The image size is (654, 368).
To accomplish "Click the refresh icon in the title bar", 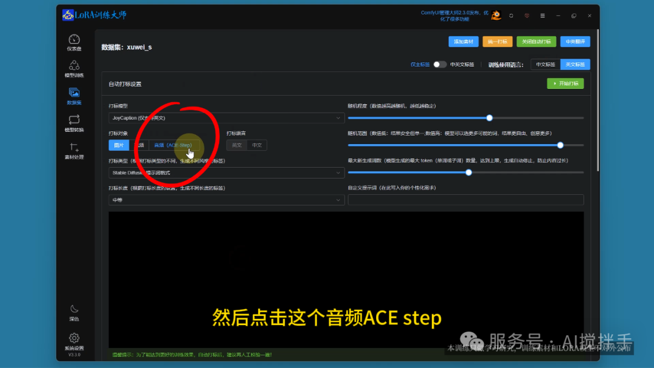I will (511, 16).
